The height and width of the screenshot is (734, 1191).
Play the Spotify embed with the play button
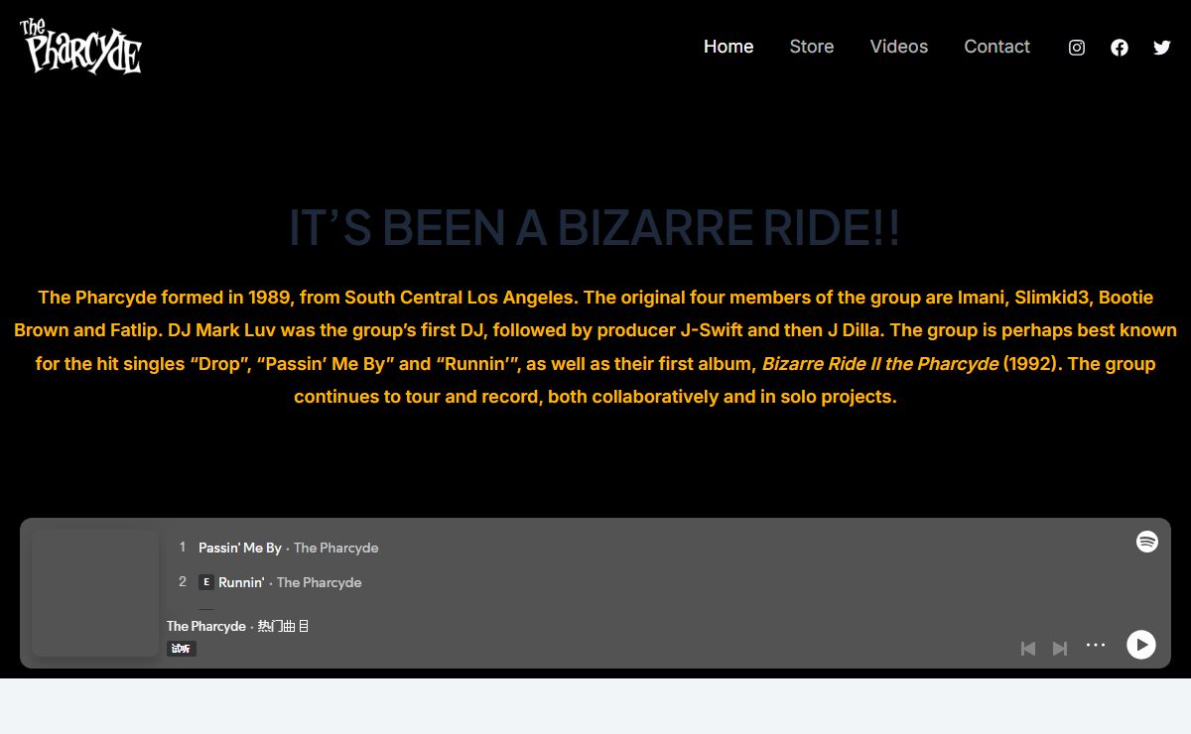[x=1141, y=645]
